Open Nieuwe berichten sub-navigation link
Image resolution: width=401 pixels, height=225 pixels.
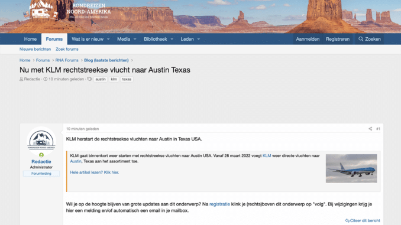(x=35, y=49)
